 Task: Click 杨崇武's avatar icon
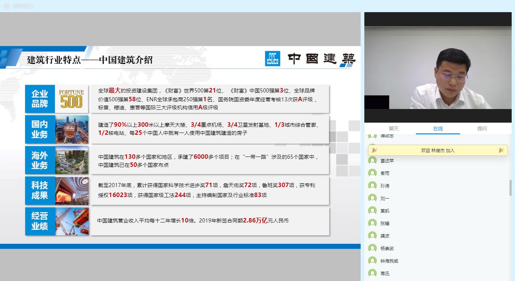pyautogui.click(x=372, y=248)
